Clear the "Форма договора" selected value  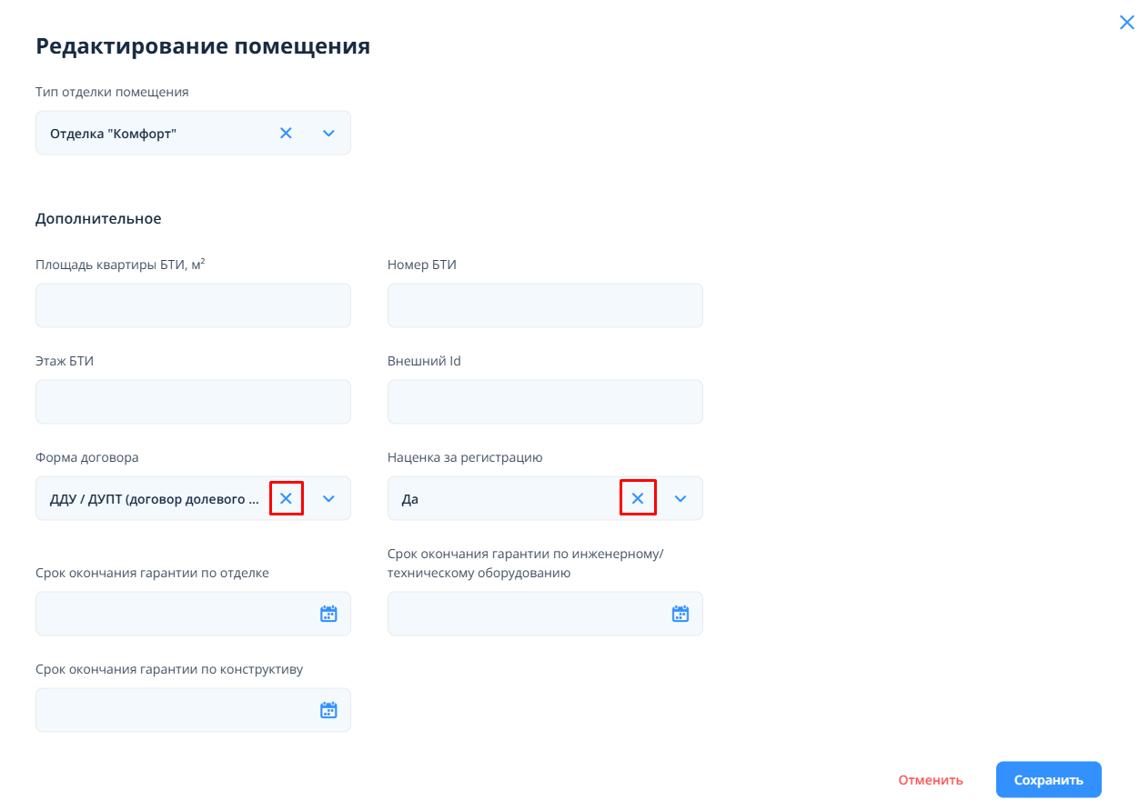[286, 498]
